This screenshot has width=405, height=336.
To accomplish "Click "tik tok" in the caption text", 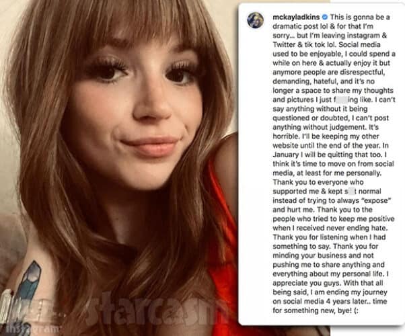I will click(x=315, y=44).
